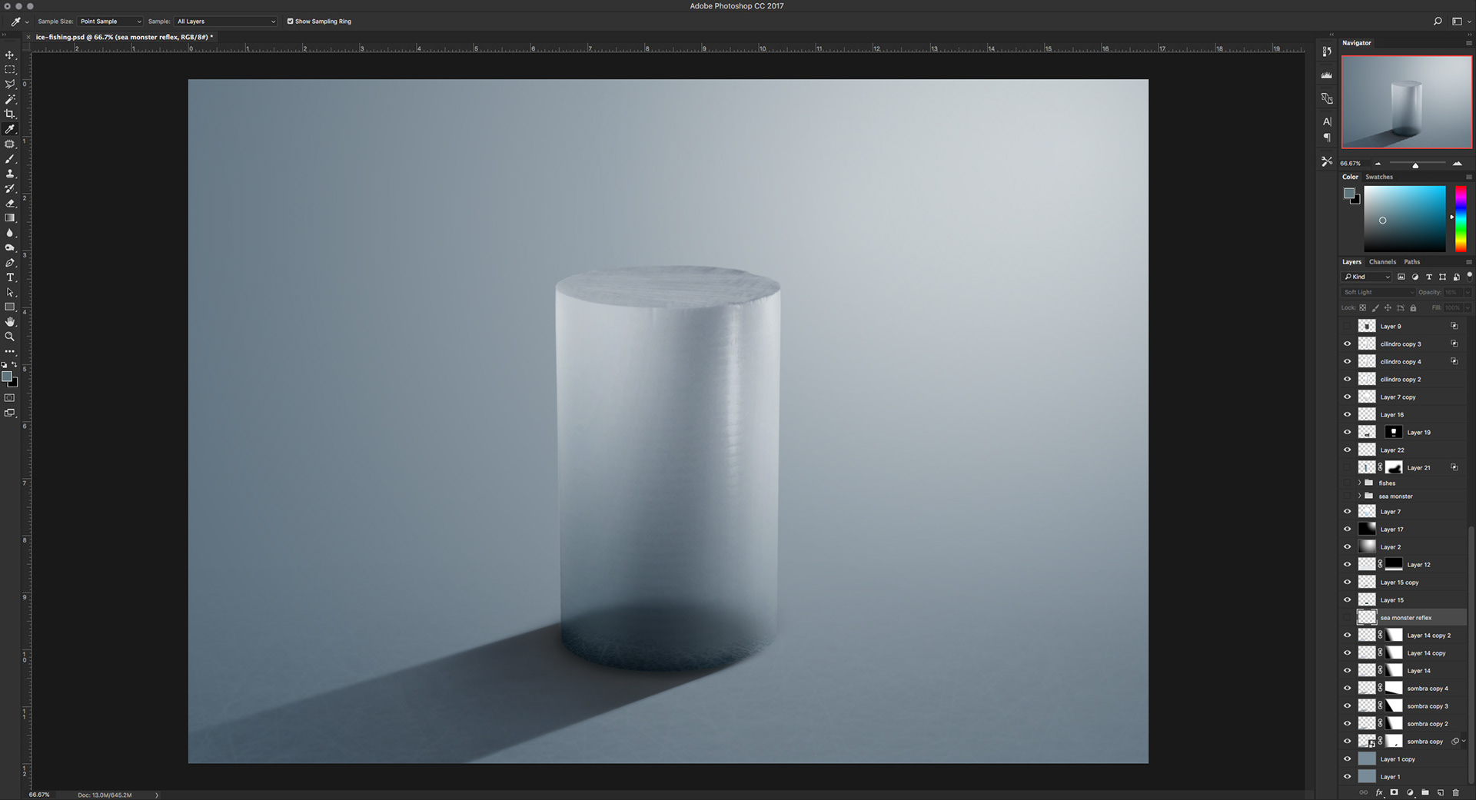Switch to the Channels tab
The width and height of the screenshot is (1476, 800).
(1382, 262)
